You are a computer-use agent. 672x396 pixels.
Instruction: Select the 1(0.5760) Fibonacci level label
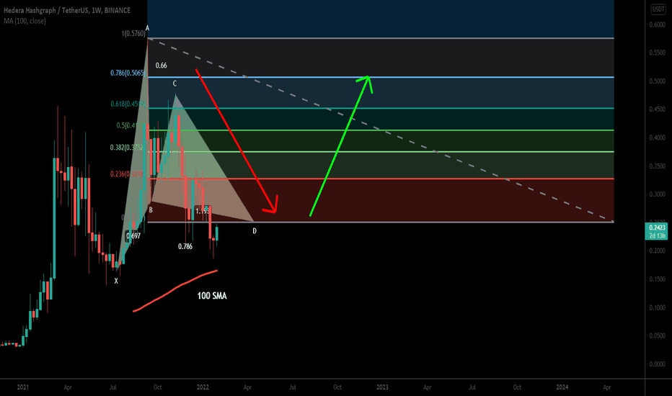pyautogui.click(x=133, y=33)
